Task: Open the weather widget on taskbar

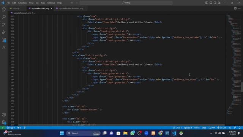Action: pyautogui.click(x=12, y=133)
